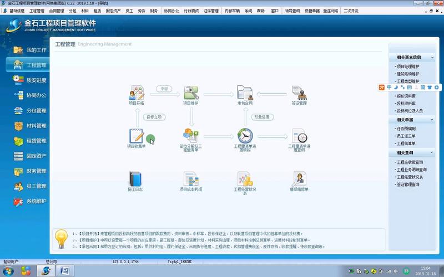Open the 投标岗位及人员 link
Image resolution: width=444 pixels, height=277 pixels.
click(410, 111)
